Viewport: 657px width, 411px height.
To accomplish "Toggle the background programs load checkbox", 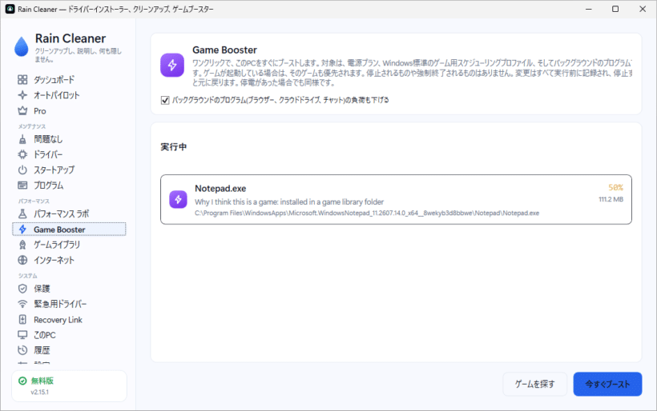I will pyautogui.click(x=165, y=100).
